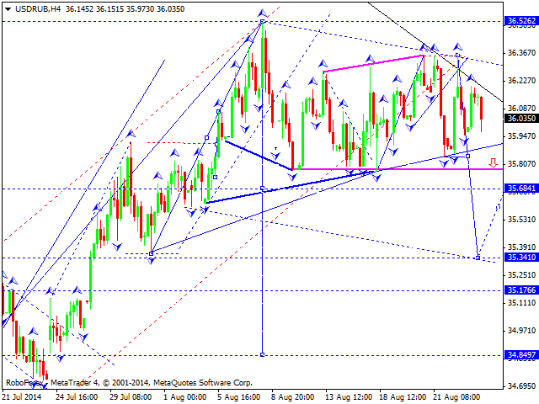Select the 36.0870 price axis value

[x=521, y=109]
